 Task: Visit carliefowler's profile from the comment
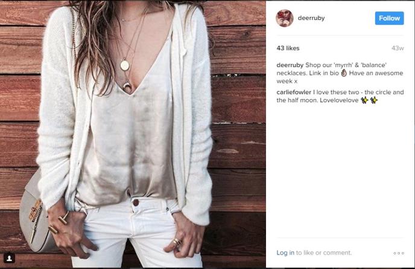tap(294, 92)
